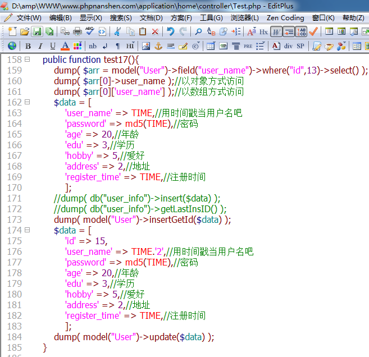The width and height of the screenshot is (369, 357).
Task: Copy selected text icon
Action: [x=130, y=31]
